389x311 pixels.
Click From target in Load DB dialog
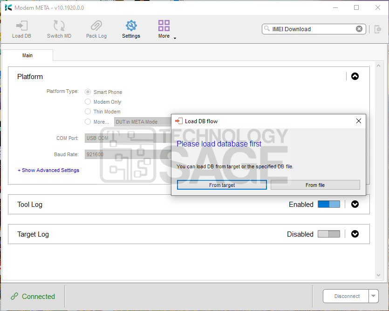click(222, 185)
